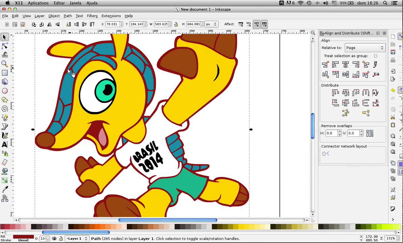Open the px units dropdown
This screenshot has height=243, width=403.
(212, 24)
